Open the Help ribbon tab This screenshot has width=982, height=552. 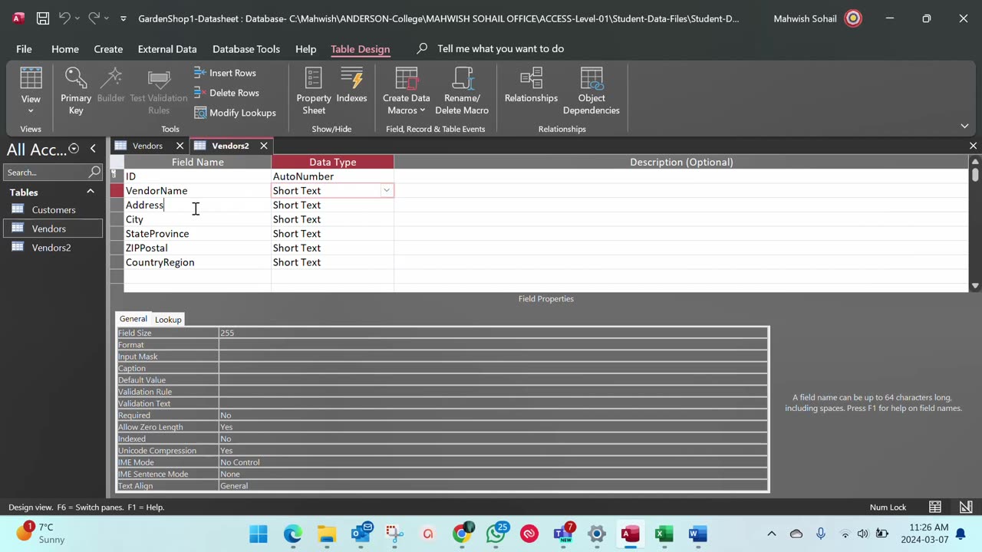tap(305, 49)
